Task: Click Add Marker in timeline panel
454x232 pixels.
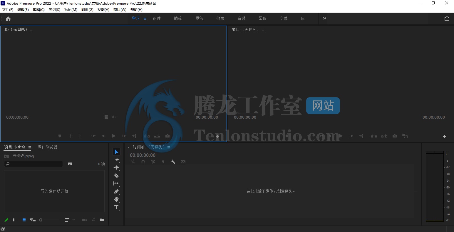Action: click(163, 162)
